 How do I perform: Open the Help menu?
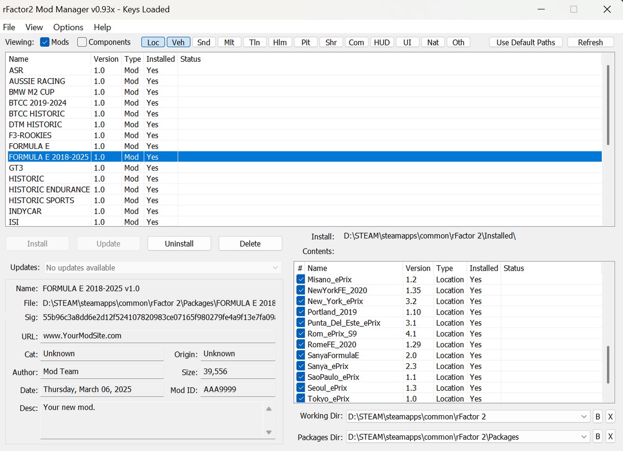102,27
